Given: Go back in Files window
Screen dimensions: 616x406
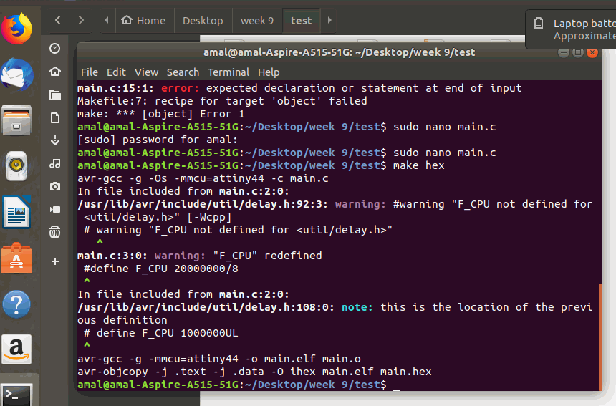Looking at the screenshot, I should point(58,20).
